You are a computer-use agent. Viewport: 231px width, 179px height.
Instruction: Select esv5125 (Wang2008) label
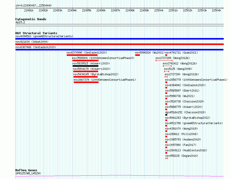pyautogui.click(x=178, y=69)
